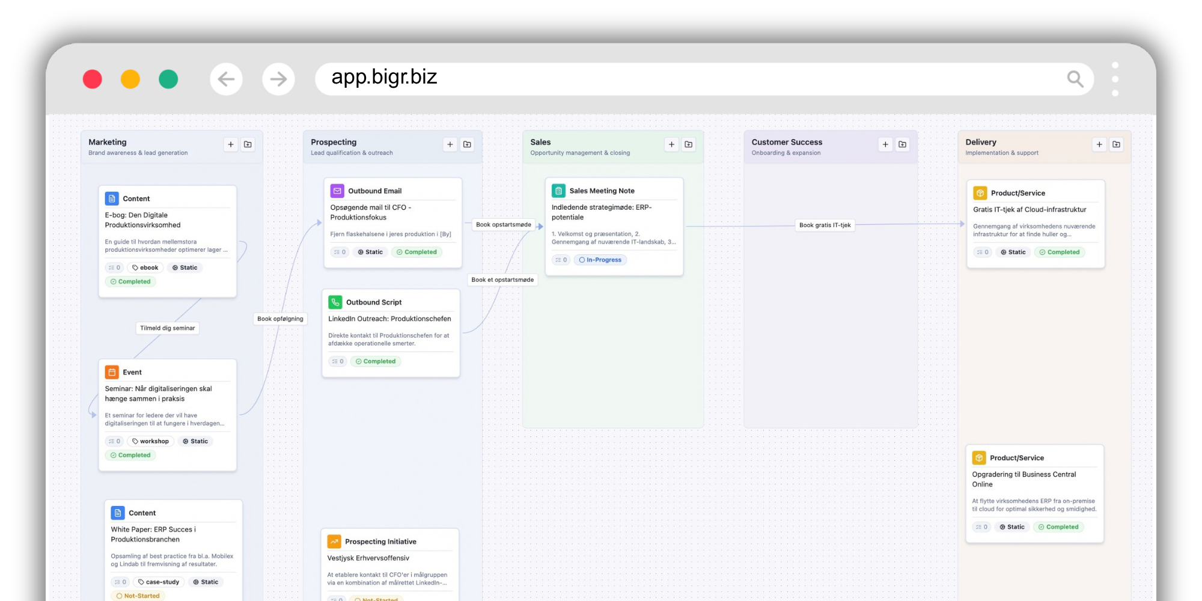
Task: Click the Prospecting Initiative trend icon
Action: click(334, 542)
